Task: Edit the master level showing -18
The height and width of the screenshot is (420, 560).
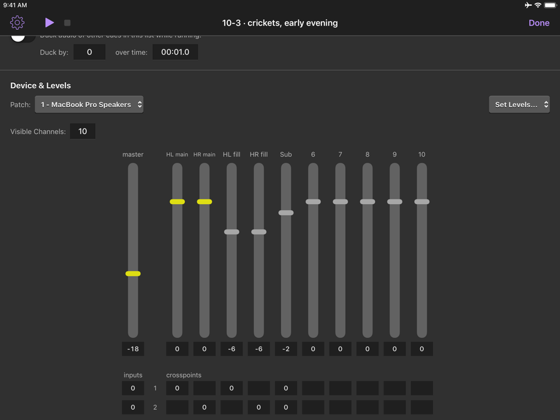Action: click(x=132, y=348)
